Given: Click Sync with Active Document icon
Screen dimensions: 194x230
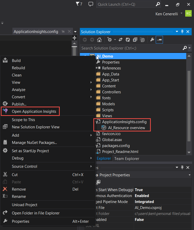Looking at the screenshot, I should coord(120,40).
